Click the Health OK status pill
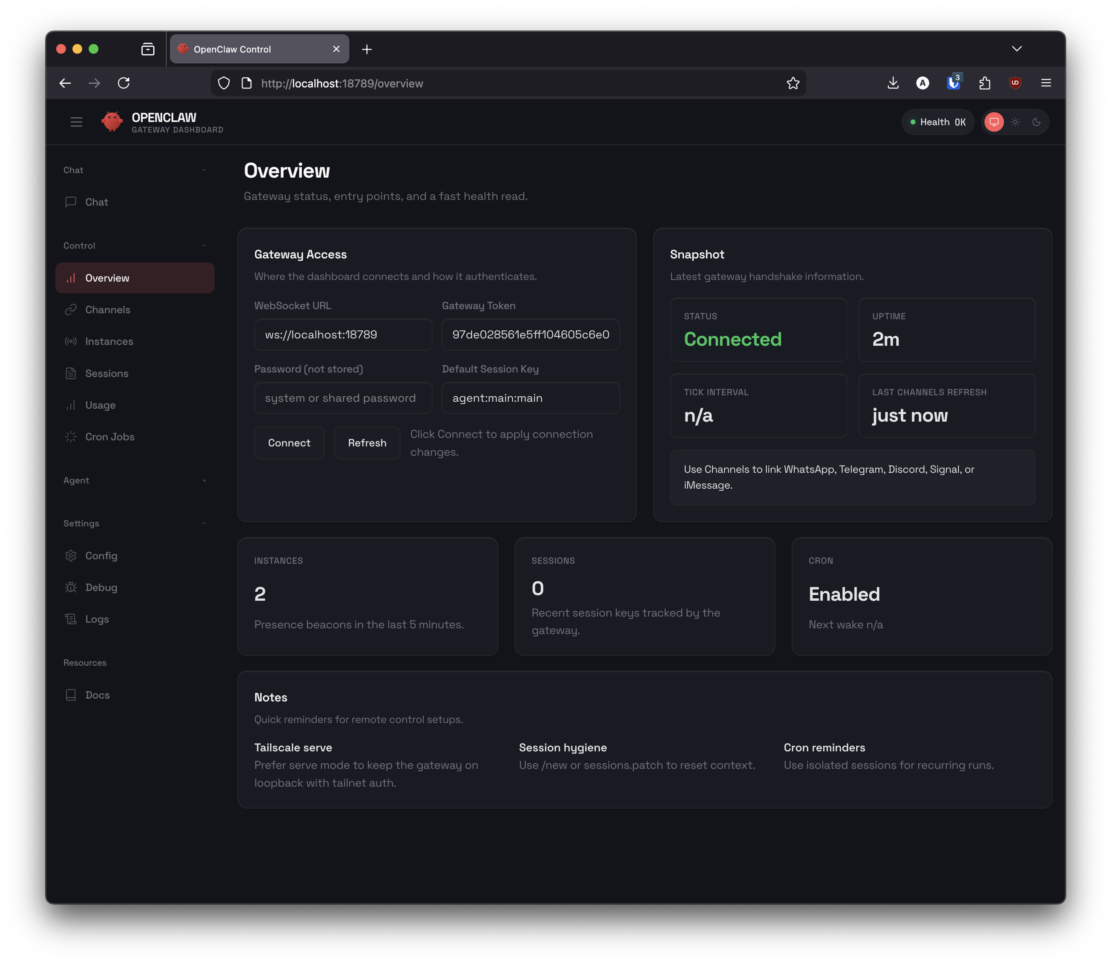 tap(937, 122)
